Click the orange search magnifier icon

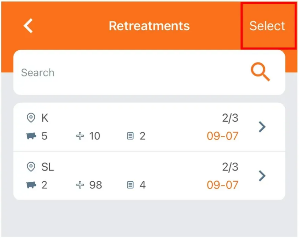pyautogui.click(x=260, y=72)
